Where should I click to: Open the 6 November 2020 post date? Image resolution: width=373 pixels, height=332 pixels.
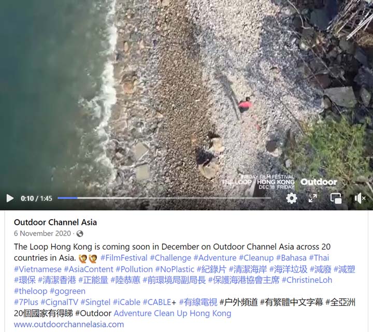42,233
